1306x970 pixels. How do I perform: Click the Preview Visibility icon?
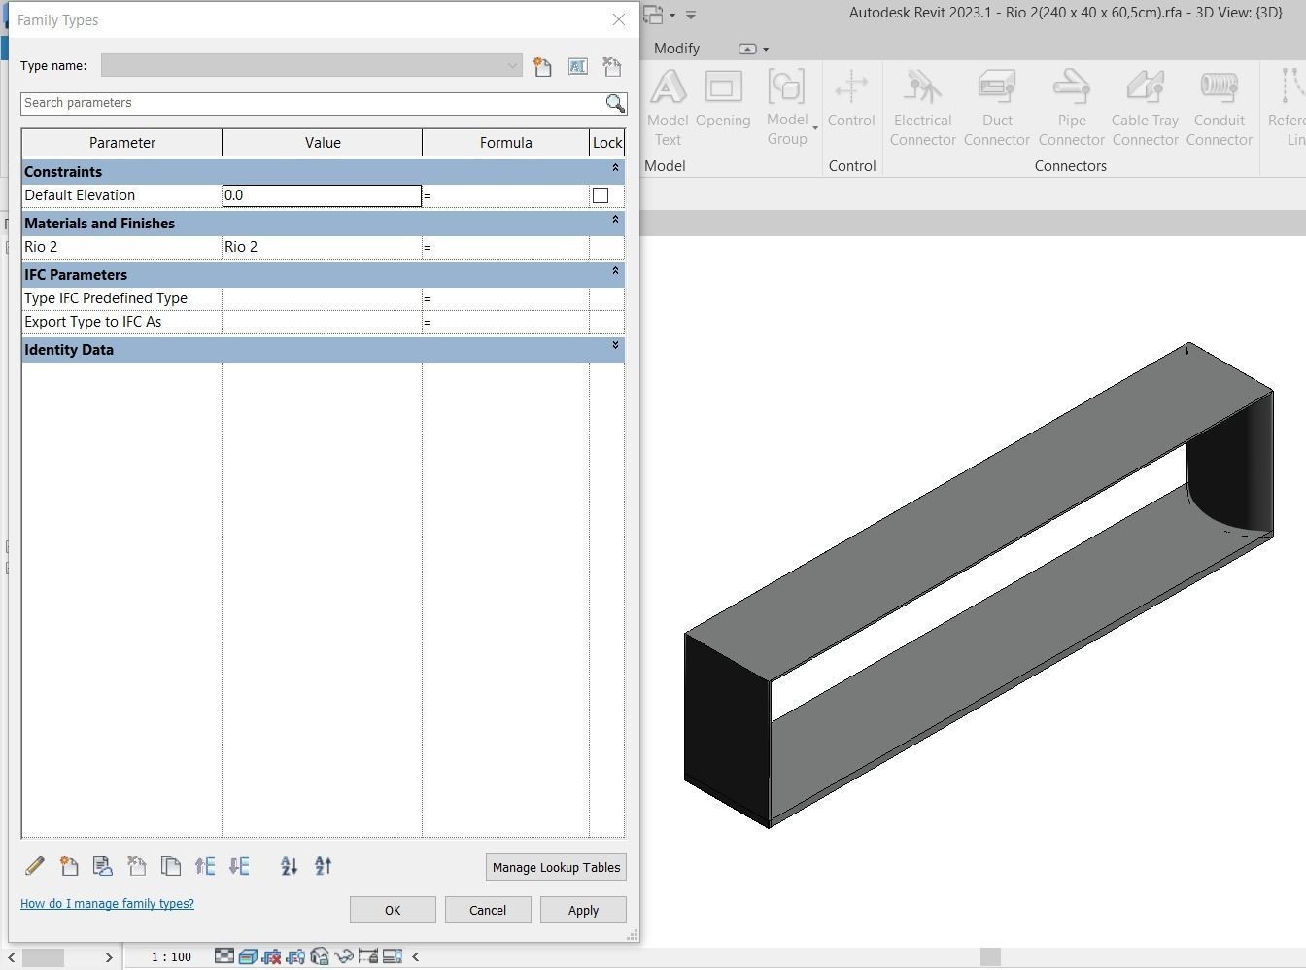coord(393,956)
